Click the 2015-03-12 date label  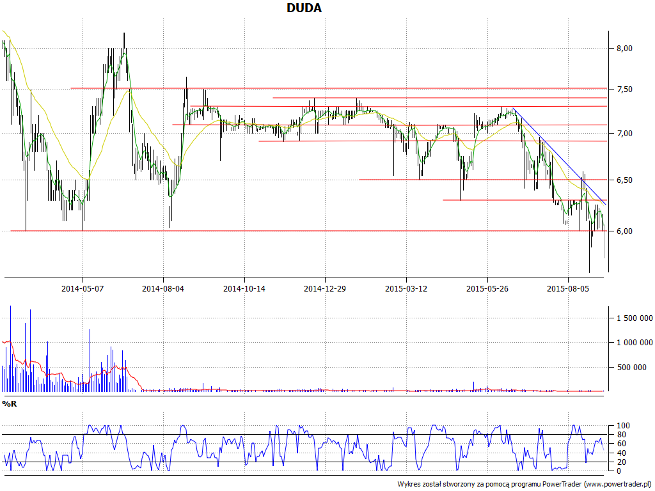click(406, 288)
